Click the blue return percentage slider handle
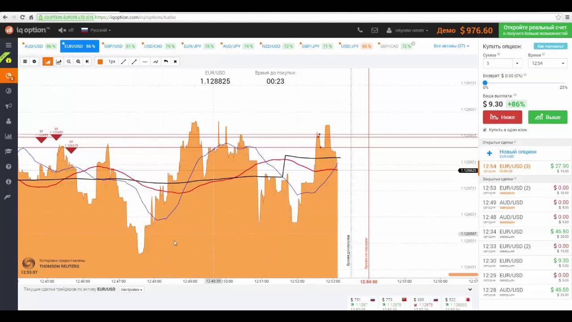This screenshot has width=572, height=322. click(485, 83)
